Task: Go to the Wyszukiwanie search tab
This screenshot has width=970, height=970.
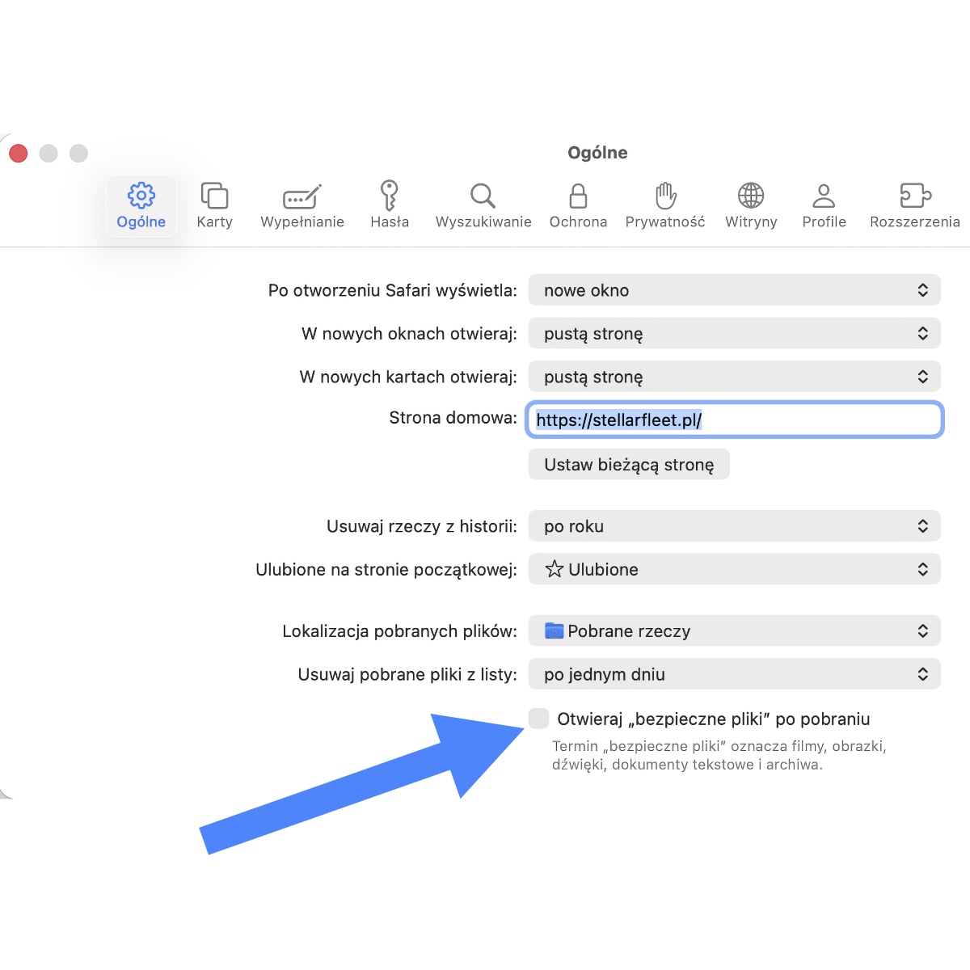Action: click(x=483, y=206)
